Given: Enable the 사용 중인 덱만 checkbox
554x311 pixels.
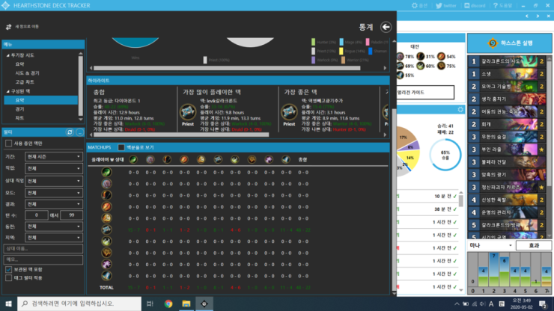Looking at the screenshot, I should click(8, 144).
